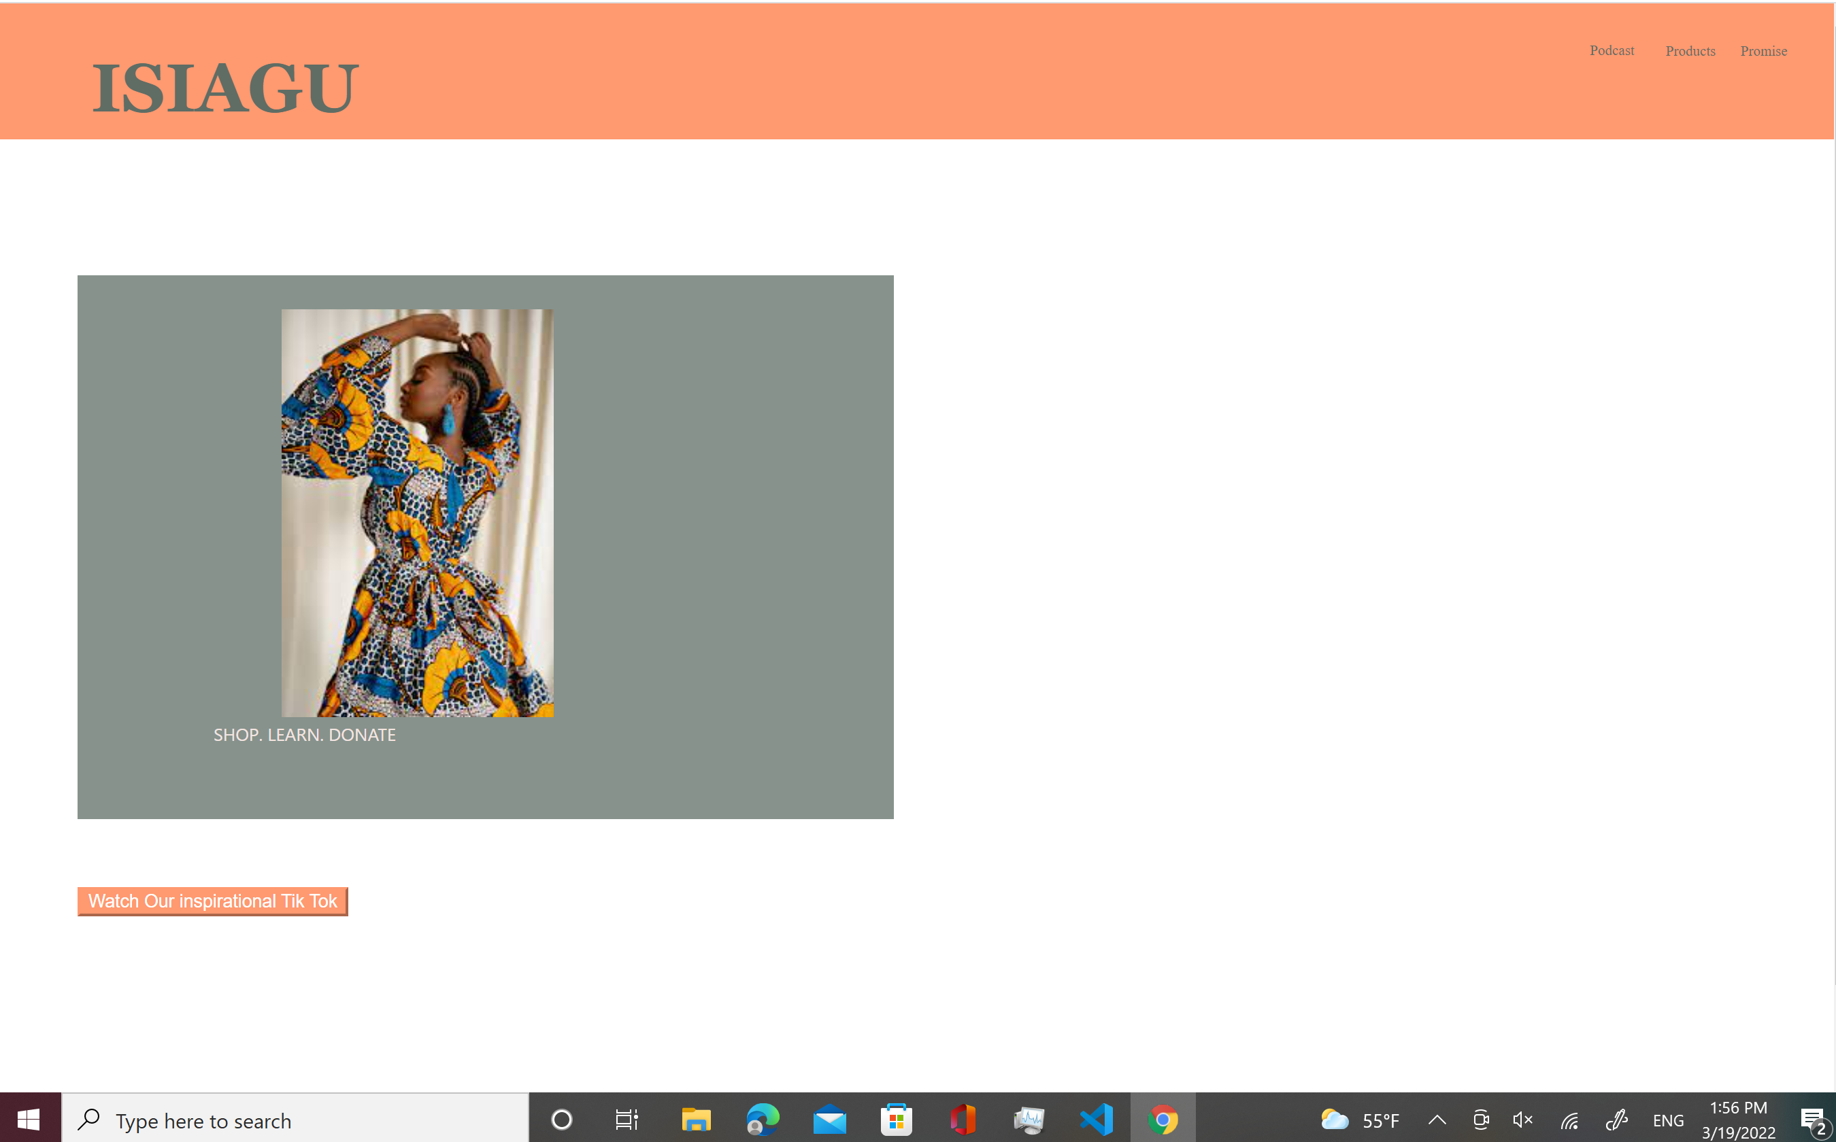This screenshot has height=1142, width=1836.
Task: Open the Wi-Fi network tray icon
Action: point(1569,1120)
